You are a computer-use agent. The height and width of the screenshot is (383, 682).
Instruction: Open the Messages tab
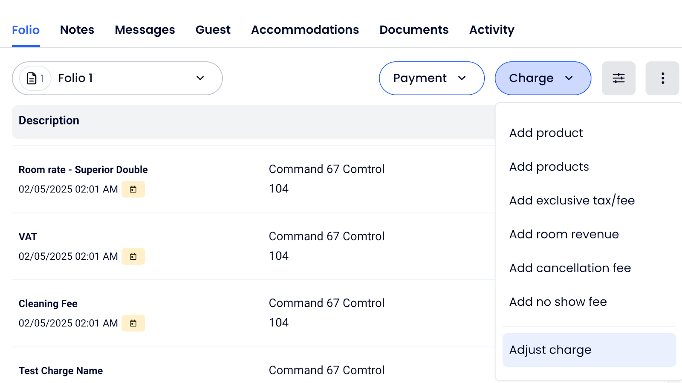145,30
